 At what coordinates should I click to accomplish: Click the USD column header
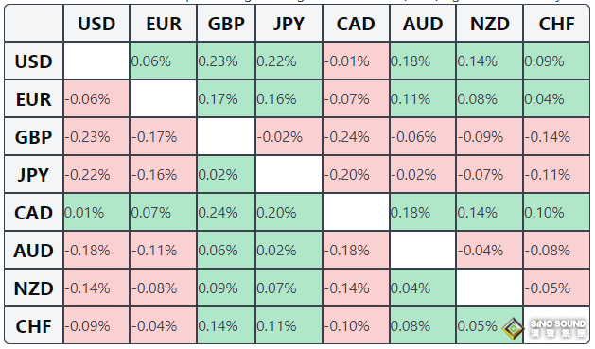click(96, 23)
